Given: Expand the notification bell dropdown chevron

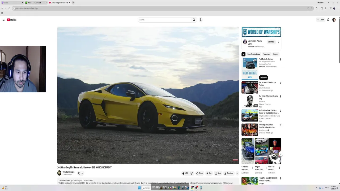Looking at the screenshot, I should pos(82,173).
